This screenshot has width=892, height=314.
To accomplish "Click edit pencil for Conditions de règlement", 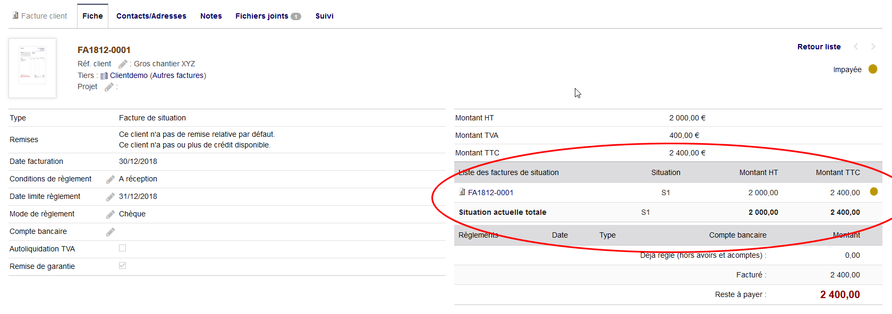I will 111,179.
